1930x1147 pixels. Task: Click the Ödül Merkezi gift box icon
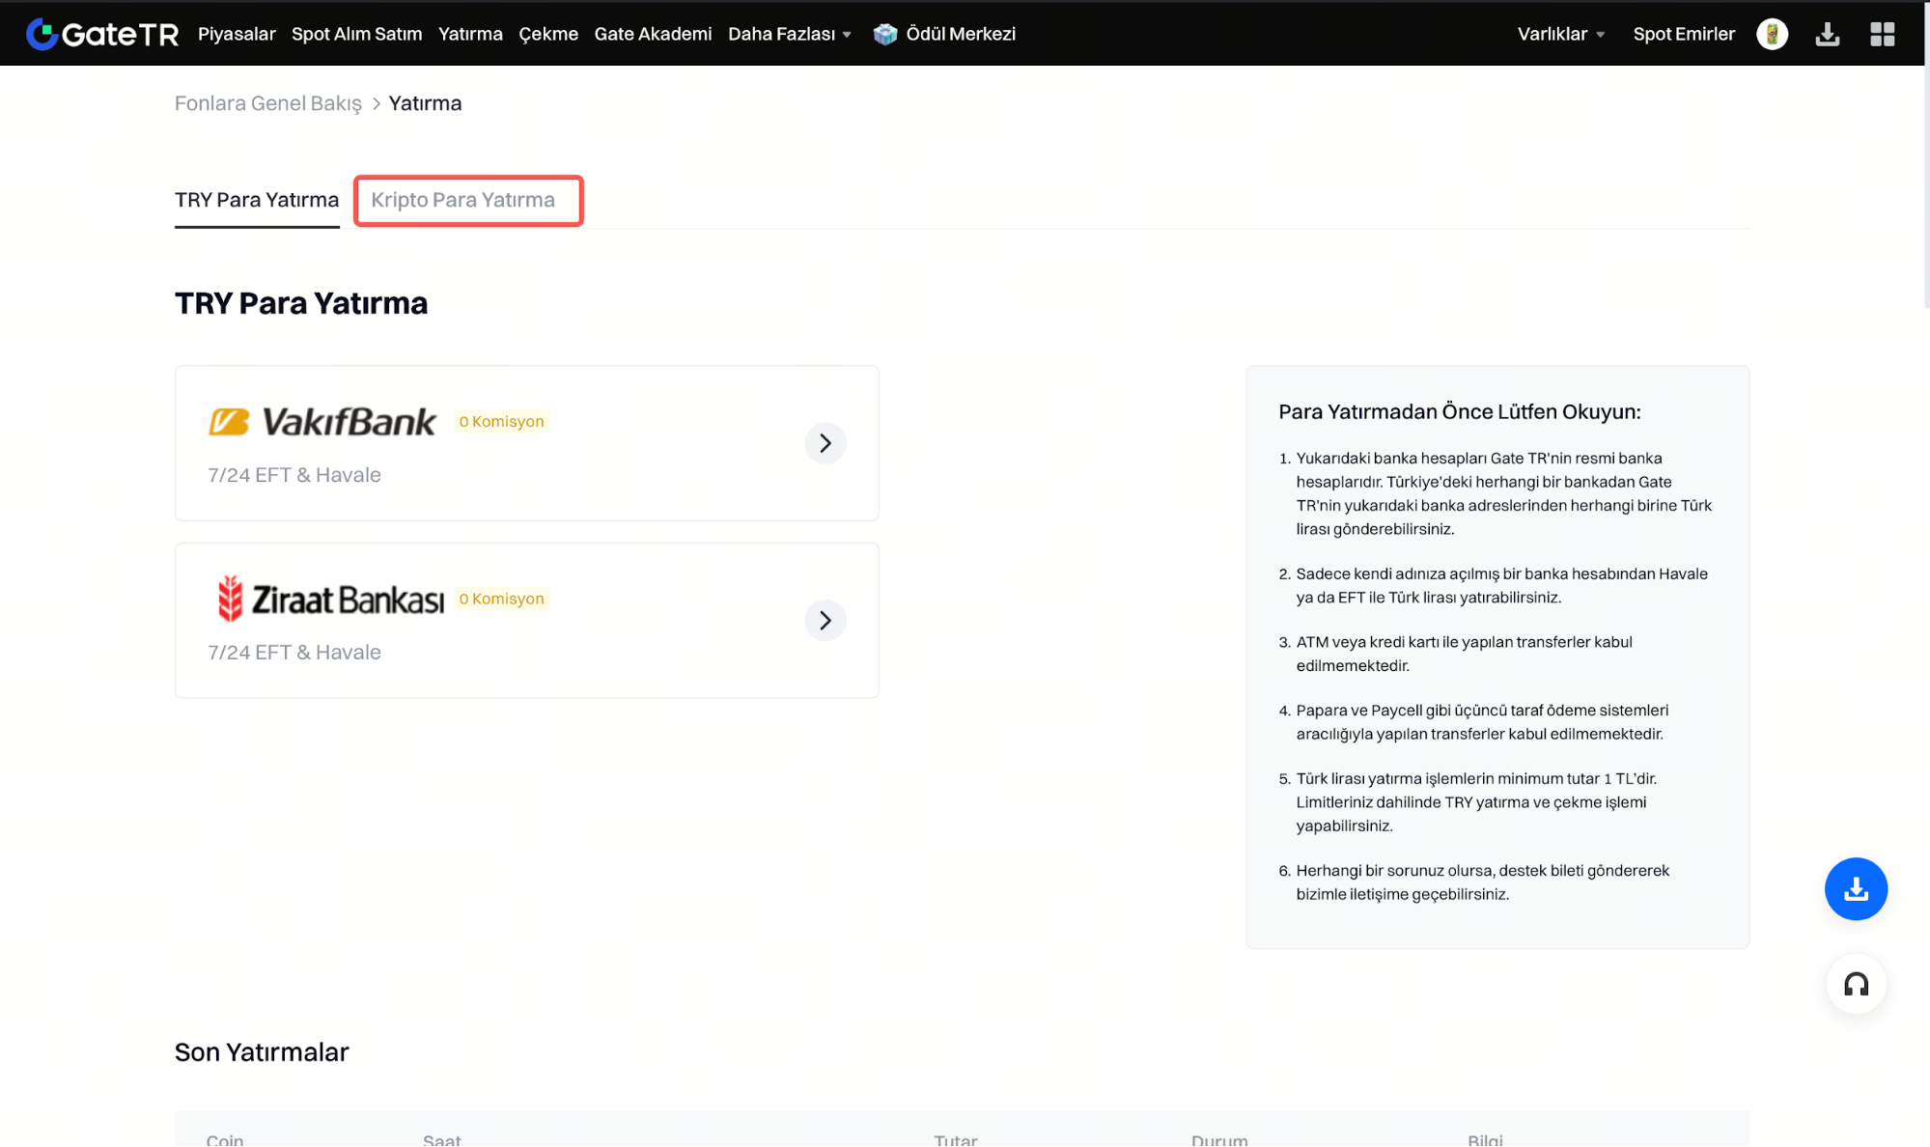click(x=884, y=34)
